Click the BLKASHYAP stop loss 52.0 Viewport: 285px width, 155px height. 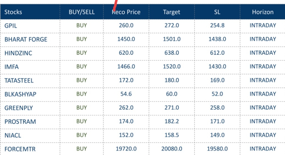(x=217, y=94)
